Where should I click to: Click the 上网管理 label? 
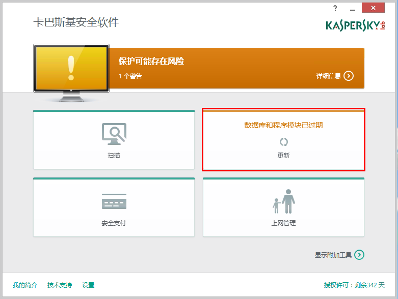283,223
